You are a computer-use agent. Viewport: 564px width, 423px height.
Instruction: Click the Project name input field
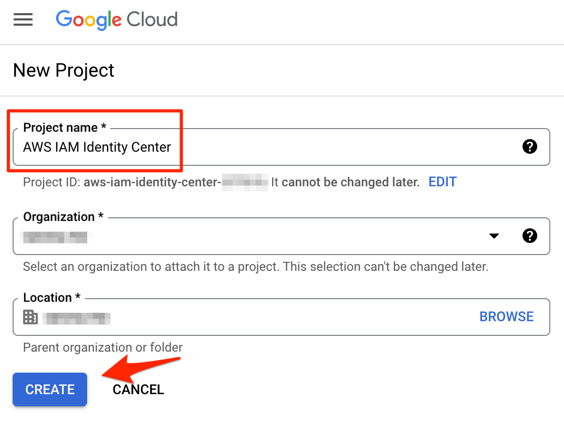pyautogui.click(x=281, y=147)
